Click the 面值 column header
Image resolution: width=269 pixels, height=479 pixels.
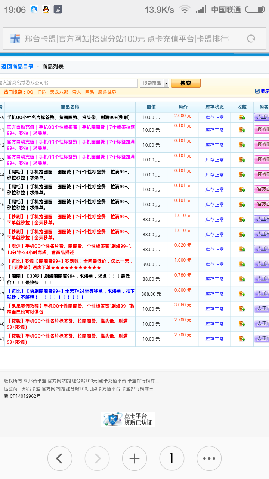click(151, 107)
